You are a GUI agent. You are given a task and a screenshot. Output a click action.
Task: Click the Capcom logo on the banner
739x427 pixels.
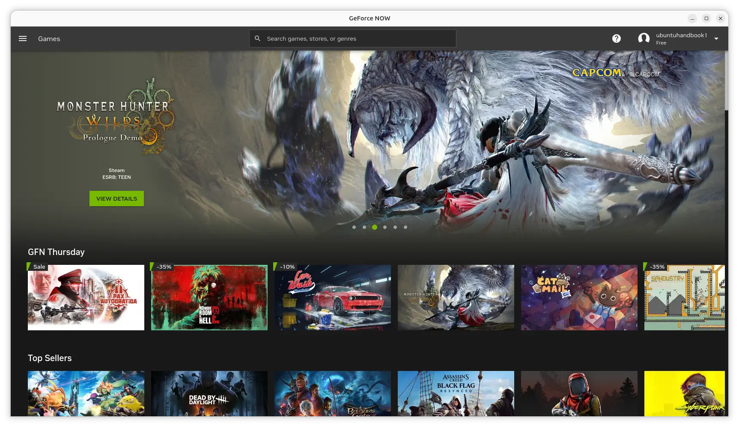(x=598, y=73)
